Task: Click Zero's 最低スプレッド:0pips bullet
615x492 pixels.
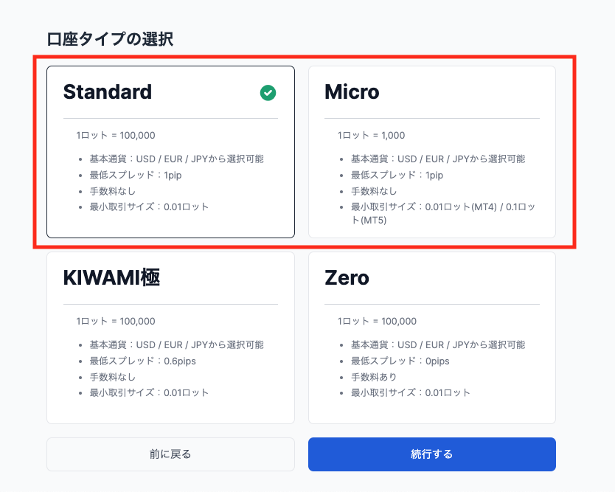Action: point(400,361)
